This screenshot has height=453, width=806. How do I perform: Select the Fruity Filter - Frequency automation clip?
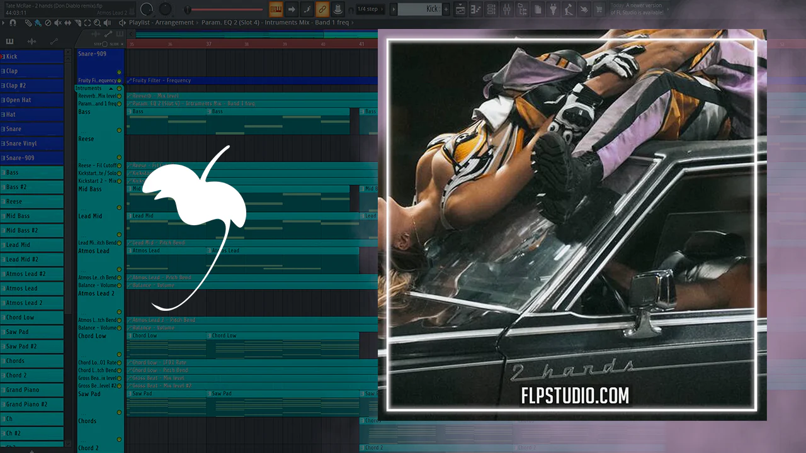[x=252, y=81]
